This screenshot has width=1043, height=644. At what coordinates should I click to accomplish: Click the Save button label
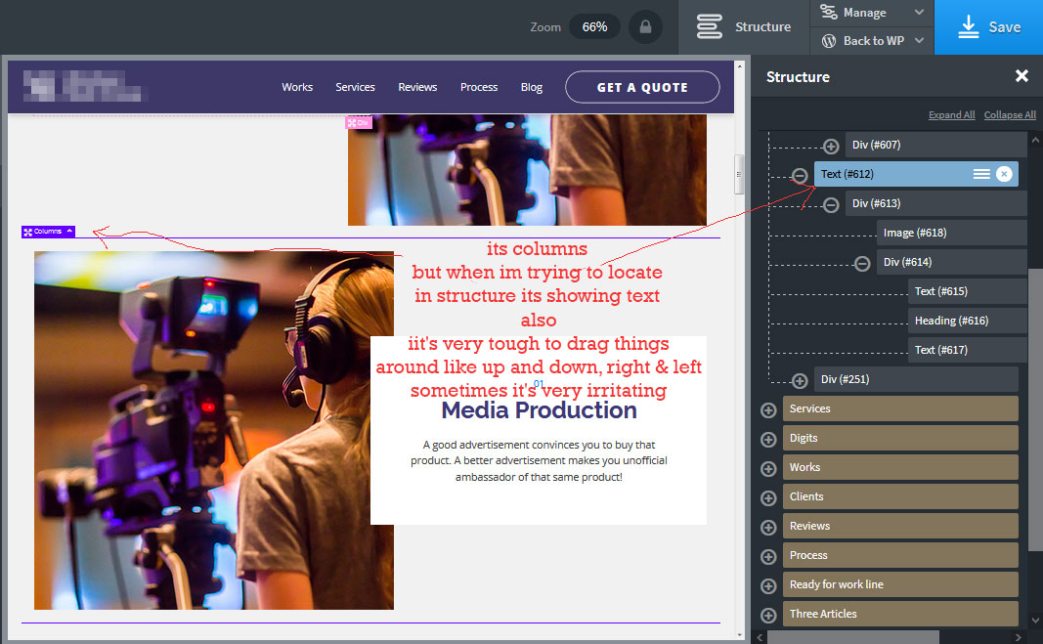(1005, 27)
